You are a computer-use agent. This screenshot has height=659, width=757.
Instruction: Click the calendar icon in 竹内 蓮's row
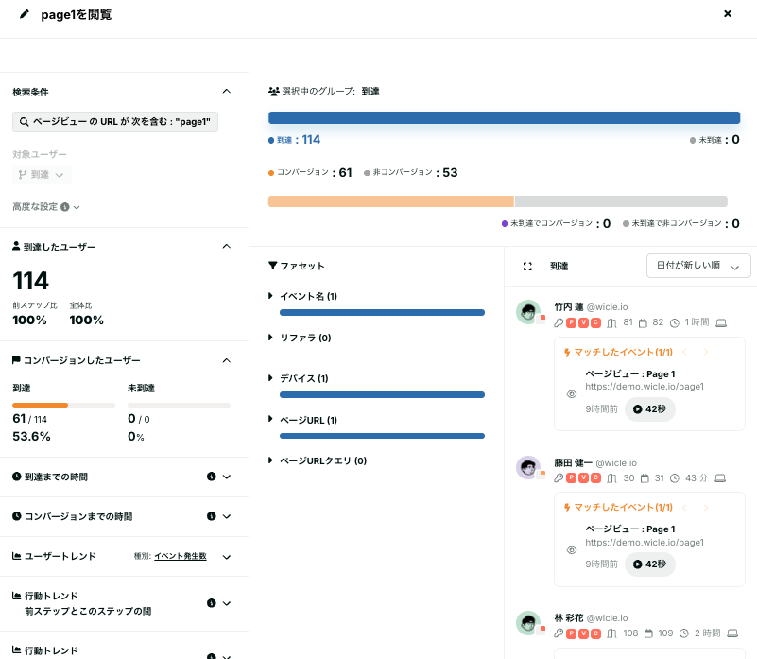[643, 323]
